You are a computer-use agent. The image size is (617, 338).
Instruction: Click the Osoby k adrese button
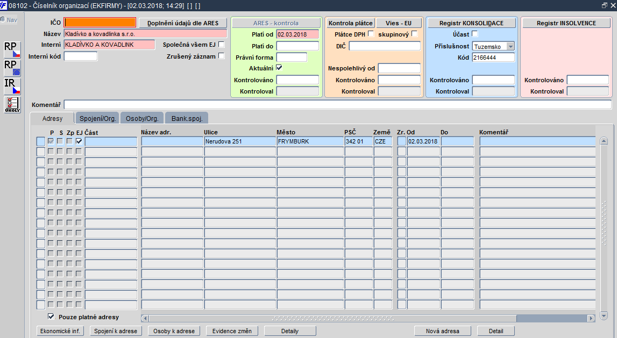point(174,331)
